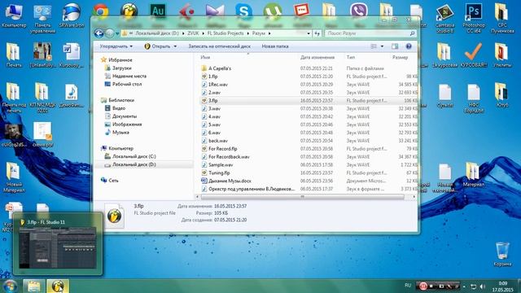The height and width of the screenshot is (293, 521).
Task: Expand path arrow after FL Studio Projects
Action: click(x=247, y=33)
